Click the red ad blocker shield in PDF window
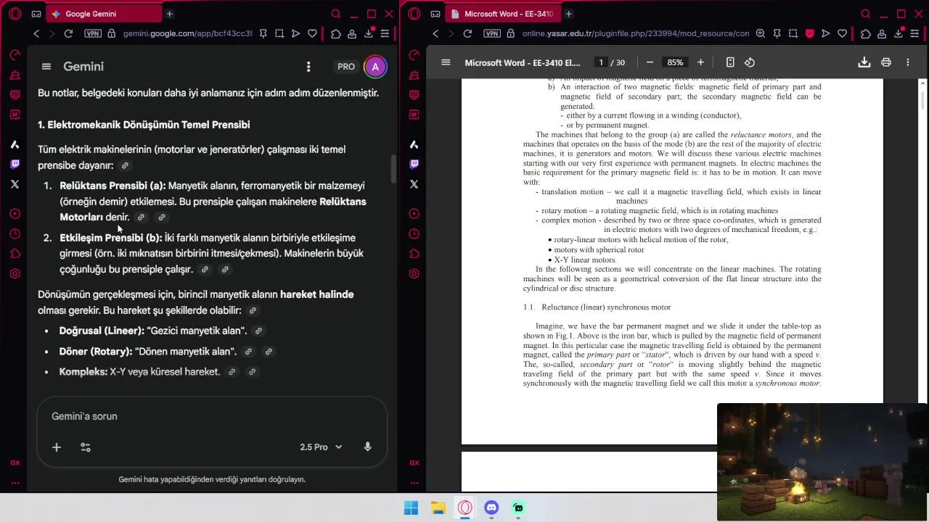 click(x=809, y=33)
